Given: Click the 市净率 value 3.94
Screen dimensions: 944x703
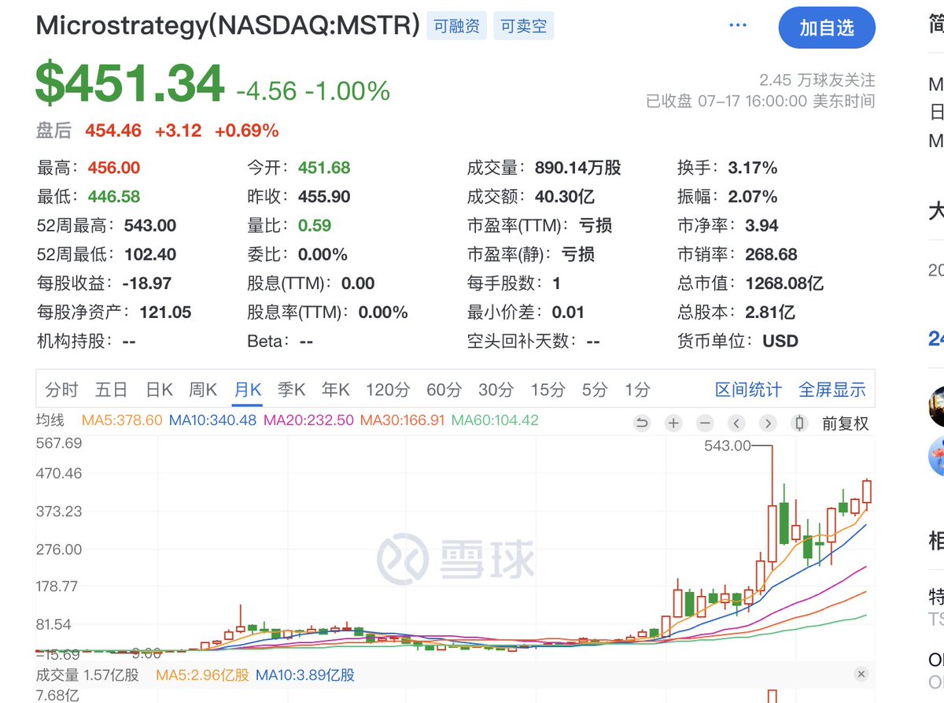Looking at the screenshot, I should click(762, 226).
